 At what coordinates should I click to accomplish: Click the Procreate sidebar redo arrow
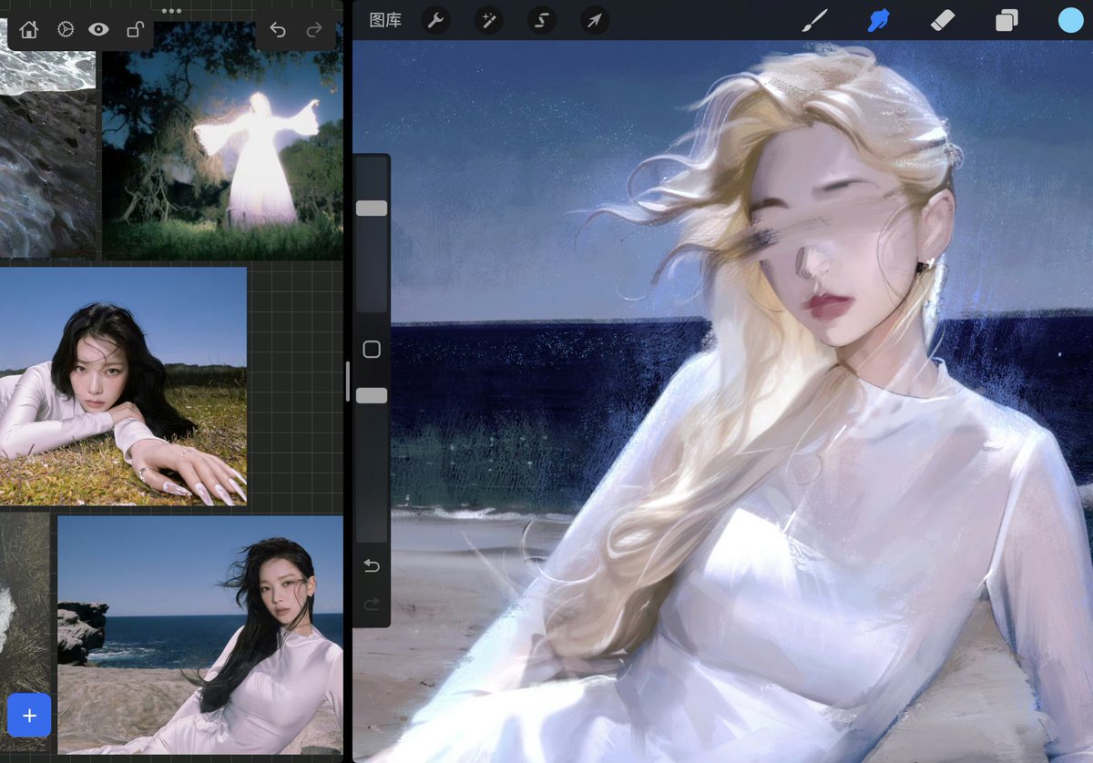coord(372,605)
